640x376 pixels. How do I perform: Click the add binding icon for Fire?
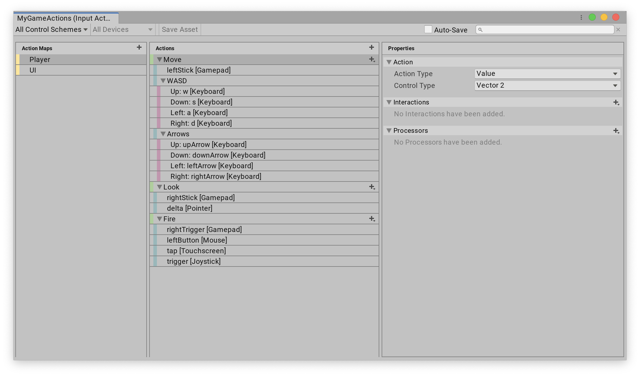coord(372,219)
